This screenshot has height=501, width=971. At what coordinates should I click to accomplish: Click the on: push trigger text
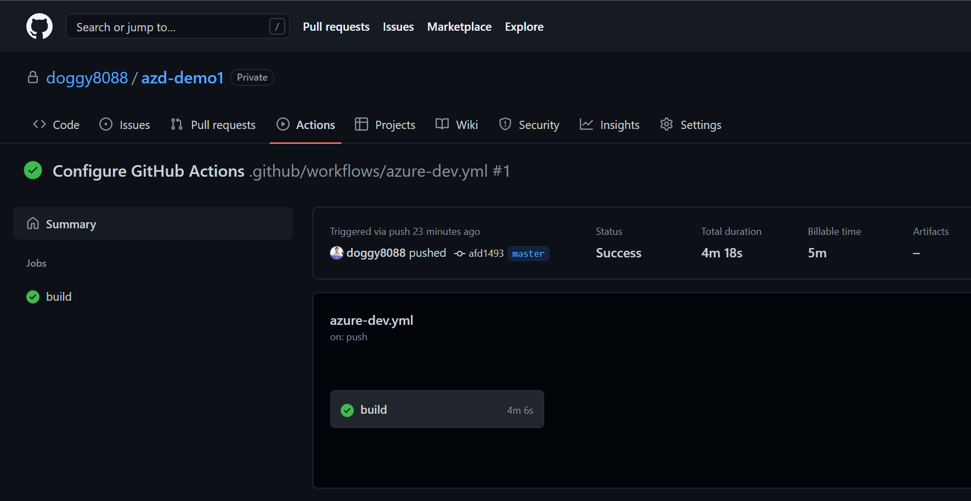click(x=348, y=337)
